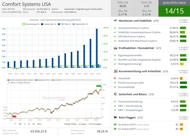Click the 2024 Umsatz bar in the chart
The width and height of the screenshot is (190, 136).
(97, 48)
